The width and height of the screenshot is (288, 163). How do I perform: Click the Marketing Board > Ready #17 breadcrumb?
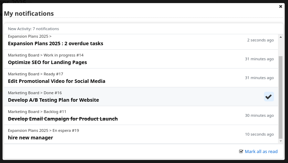pos(35,74)
